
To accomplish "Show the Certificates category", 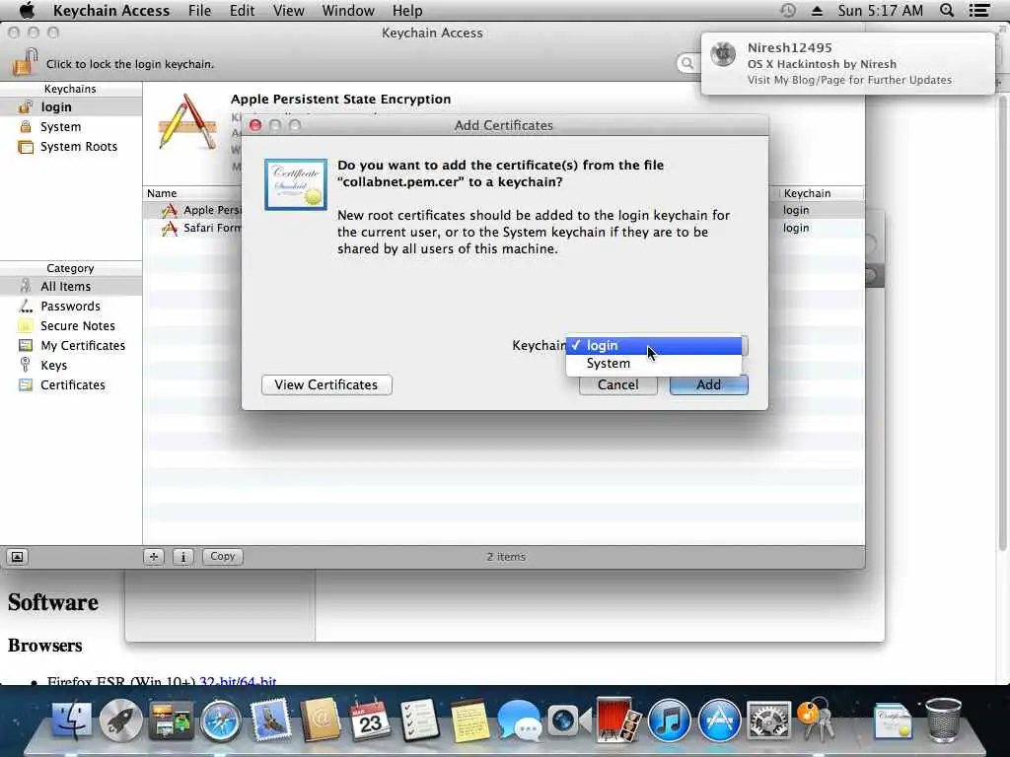I will click(x=71, y=385).
